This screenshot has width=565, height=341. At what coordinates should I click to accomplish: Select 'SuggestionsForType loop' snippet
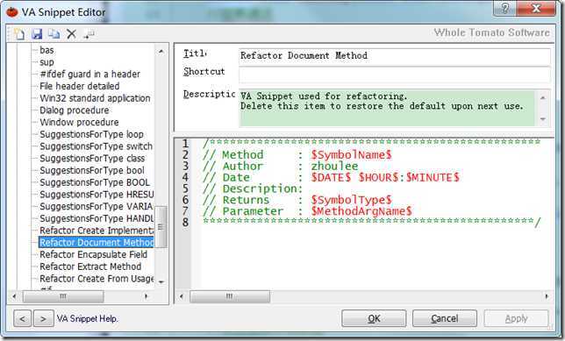[91, 134]
